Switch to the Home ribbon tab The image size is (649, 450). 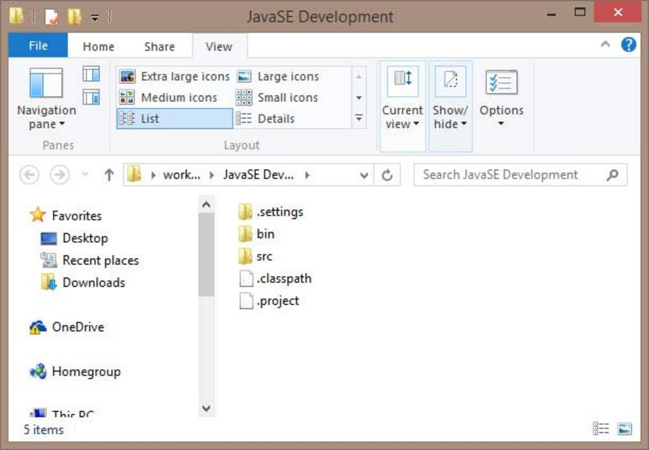click(x=99, y=47)
